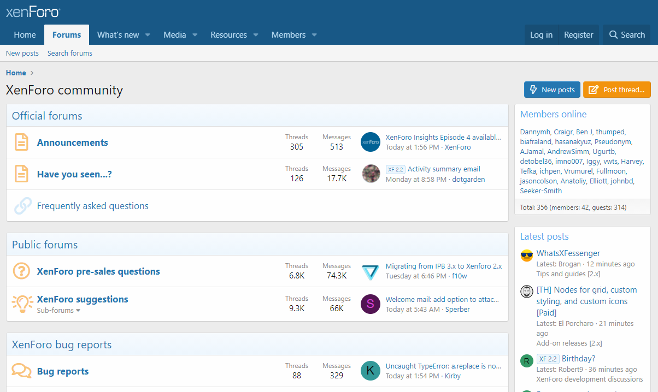The width and height of the screenshot is (658, 392).
Task: Click Log in
Action: [x=541, y=35]
